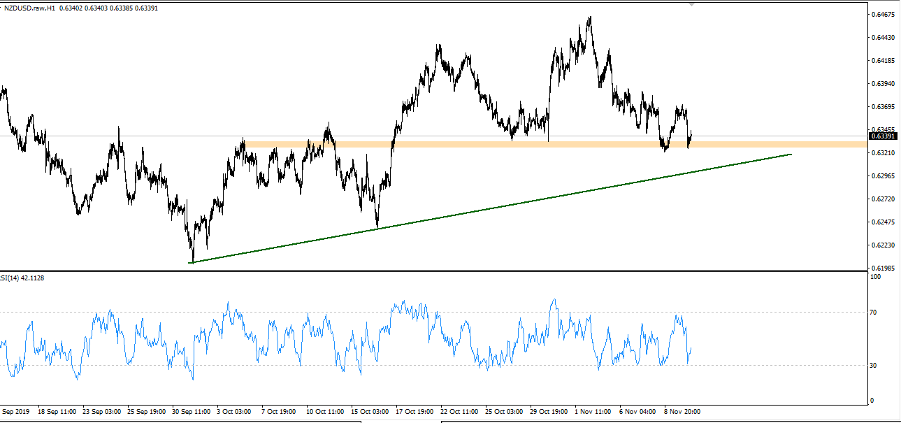Click the 0.64675 price axis label

(884, 15)
